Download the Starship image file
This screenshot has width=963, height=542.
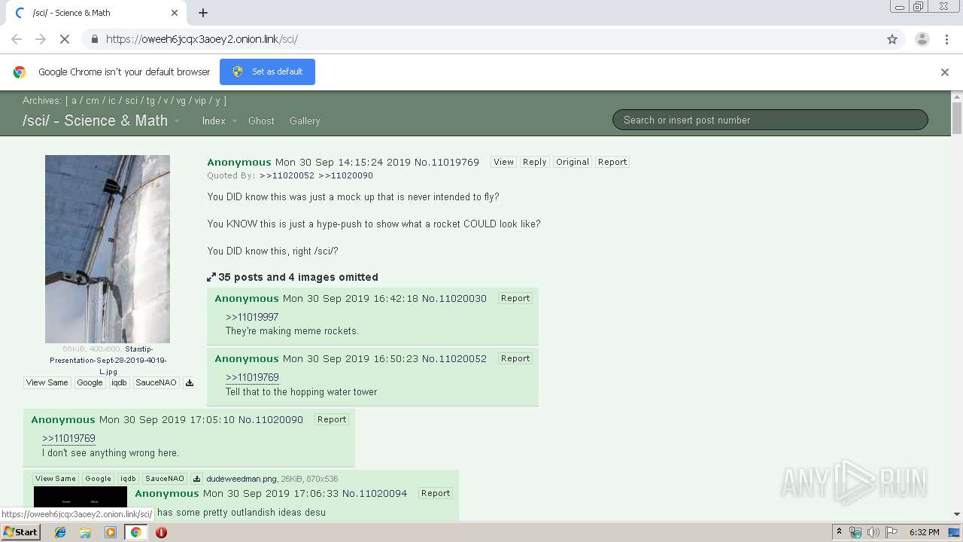(x=190, y=382)
